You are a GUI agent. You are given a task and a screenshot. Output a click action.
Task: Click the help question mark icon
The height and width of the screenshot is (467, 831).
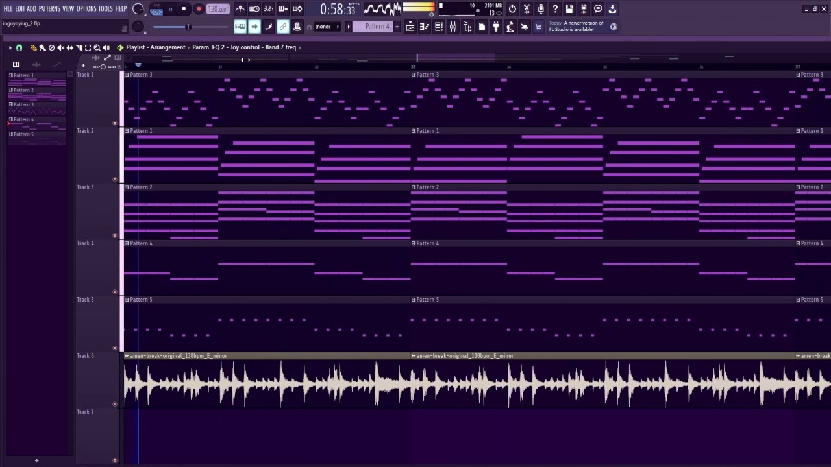click(x=555, y=9)
